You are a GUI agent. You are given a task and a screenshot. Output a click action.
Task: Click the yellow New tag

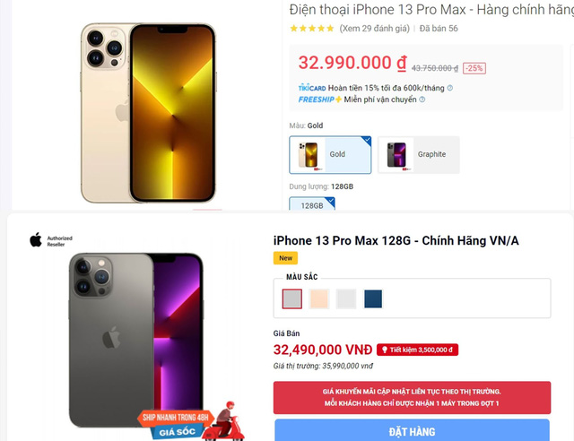coord(285,258)
